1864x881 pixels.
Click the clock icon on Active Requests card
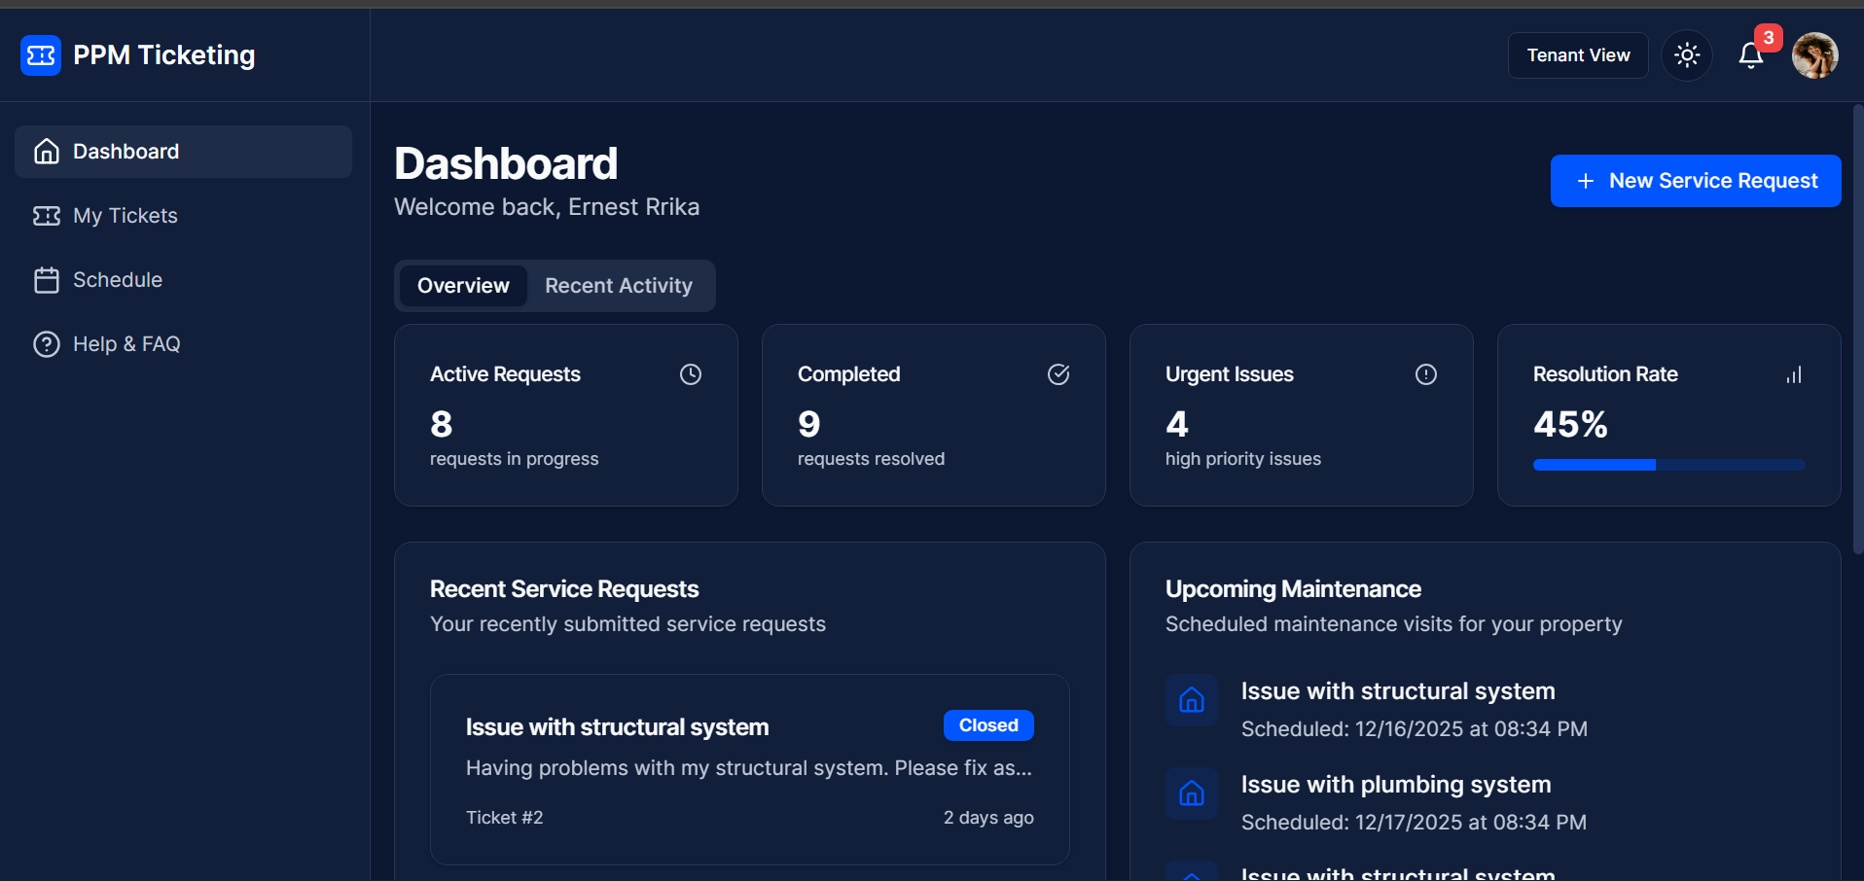[x=691, y=374]
